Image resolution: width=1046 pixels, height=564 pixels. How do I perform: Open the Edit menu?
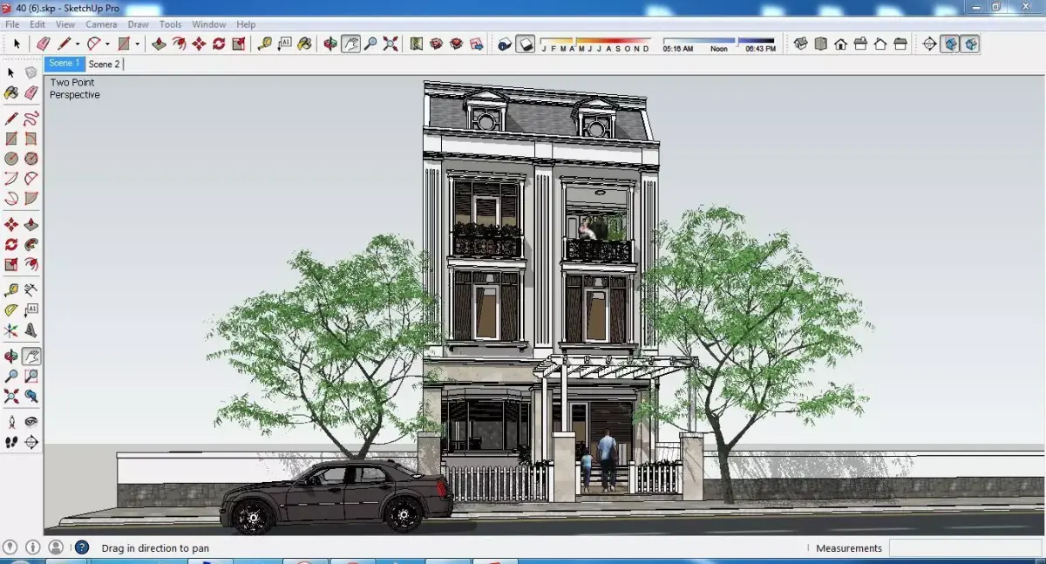pos(37,24)
